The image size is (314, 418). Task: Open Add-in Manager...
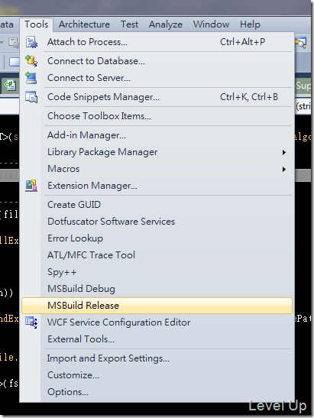[157, 135]
